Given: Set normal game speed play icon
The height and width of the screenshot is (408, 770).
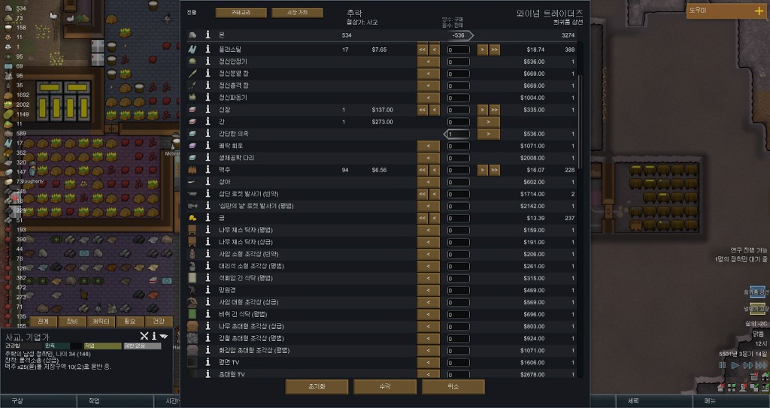Looking at the screenshot, I should pos(735,365).
